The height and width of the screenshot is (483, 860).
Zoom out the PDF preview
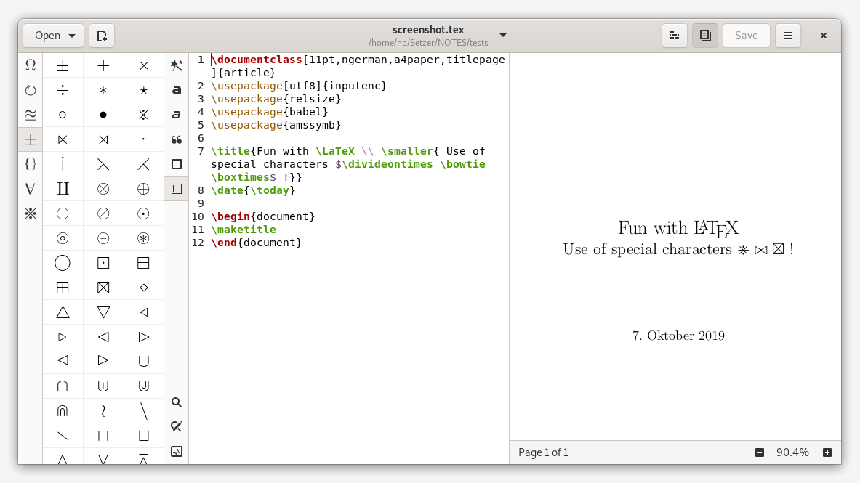pyautogui.click(x=760, y=452)
